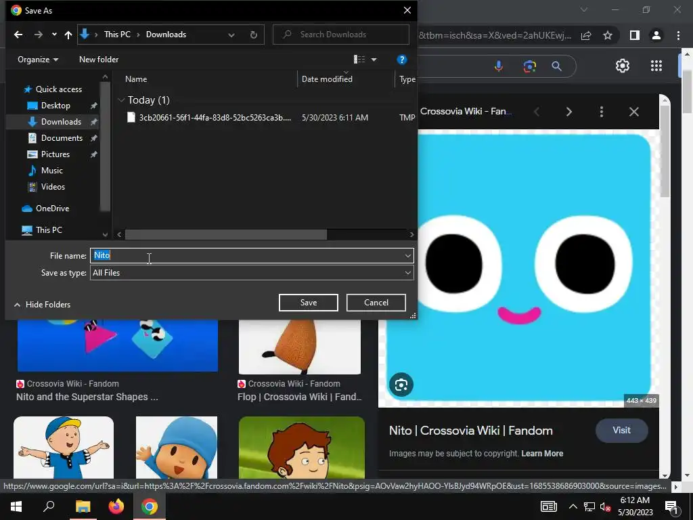Hide Folders pane toggle
Screen dimensions: 693x520
[42, 305]
